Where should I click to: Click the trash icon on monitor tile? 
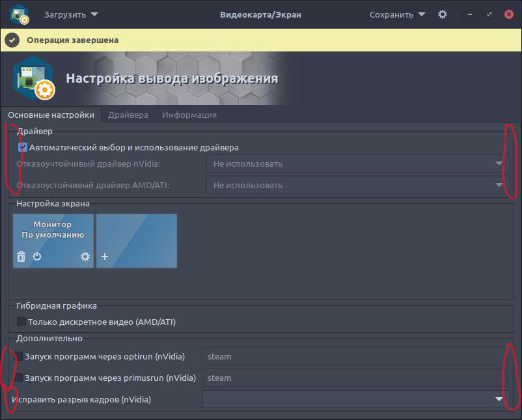click(x=21, y=257)
